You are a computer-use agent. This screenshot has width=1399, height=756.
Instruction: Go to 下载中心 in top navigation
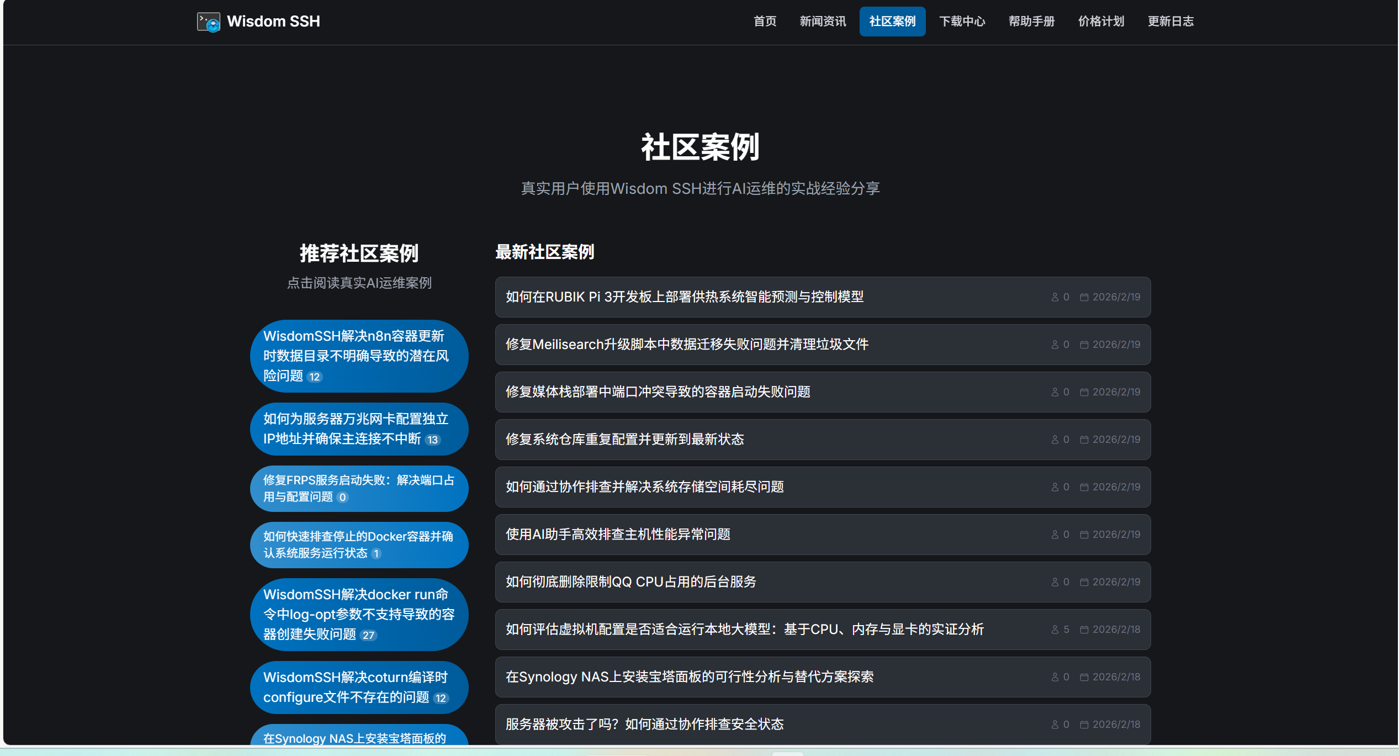click(x=962, y=22)
